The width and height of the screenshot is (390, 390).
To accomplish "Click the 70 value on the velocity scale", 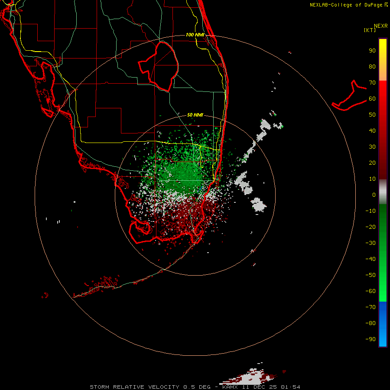I will point(372,83).
